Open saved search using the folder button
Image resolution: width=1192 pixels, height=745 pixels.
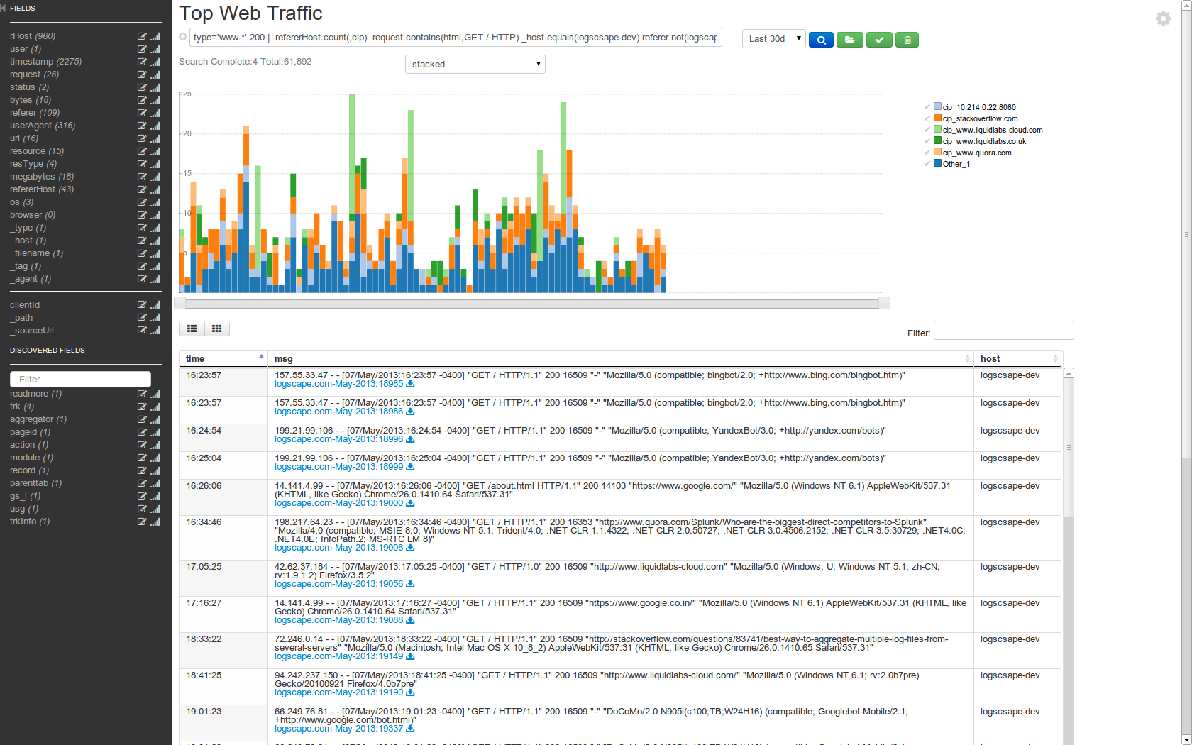[x=849, y=40]
